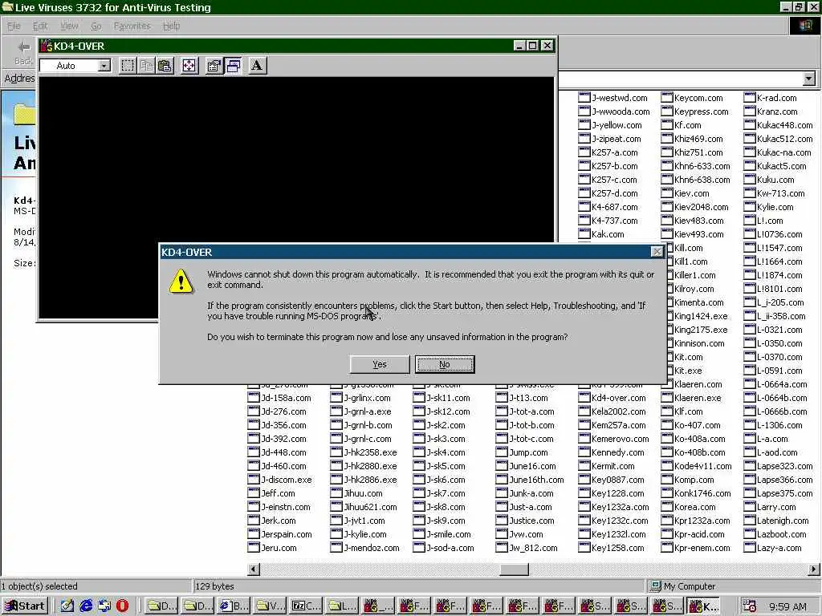Click the file name Klaeren.exe

(x=698, y=398)
